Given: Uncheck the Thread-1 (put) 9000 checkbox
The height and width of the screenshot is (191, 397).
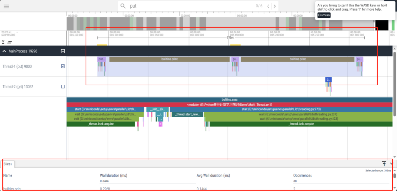Looking at the screenshot, I should point(63,66).
